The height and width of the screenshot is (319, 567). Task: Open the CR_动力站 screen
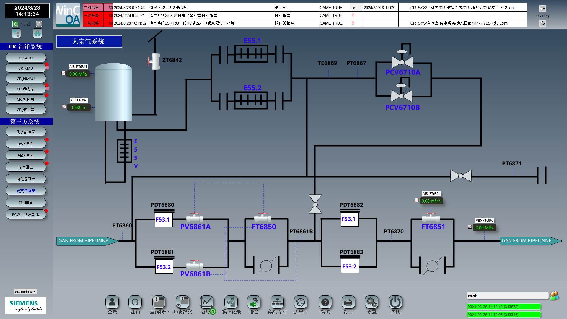(26, 89)
